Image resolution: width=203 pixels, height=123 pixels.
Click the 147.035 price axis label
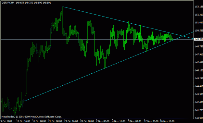(199, 62)
